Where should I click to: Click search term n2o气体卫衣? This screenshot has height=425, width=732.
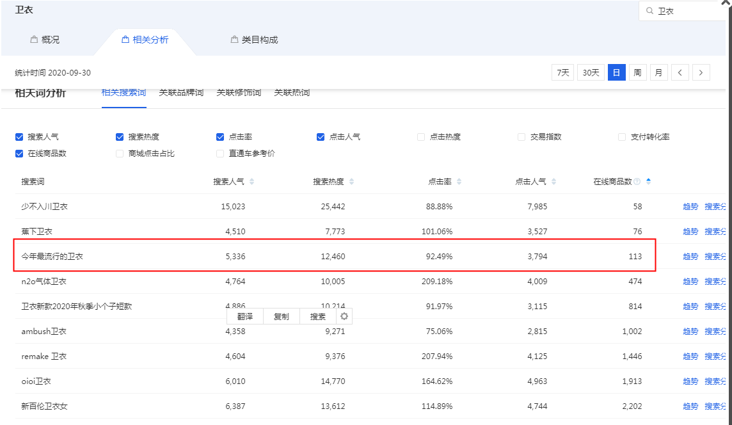click(x=44, y=282)
